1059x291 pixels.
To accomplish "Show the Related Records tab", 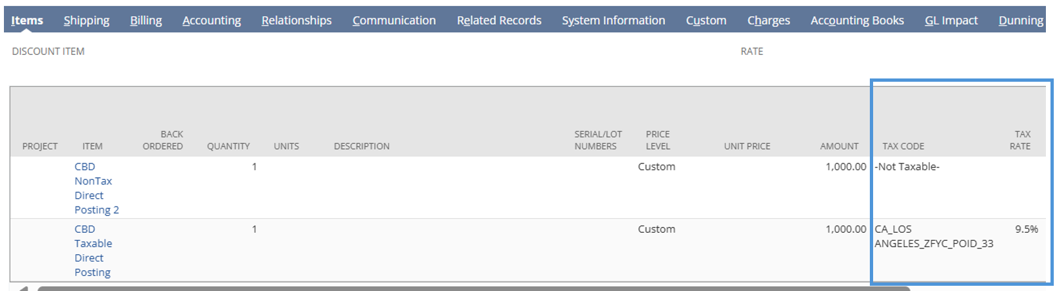I will click(x=499, y=20).
